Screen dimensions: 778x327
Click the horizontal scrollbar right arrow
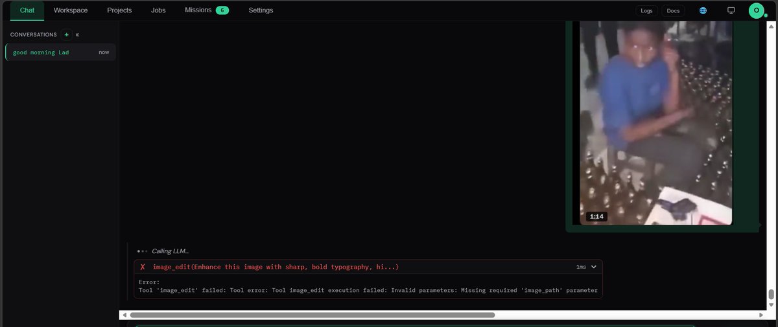pyautogui.click(x=760, y=315)
